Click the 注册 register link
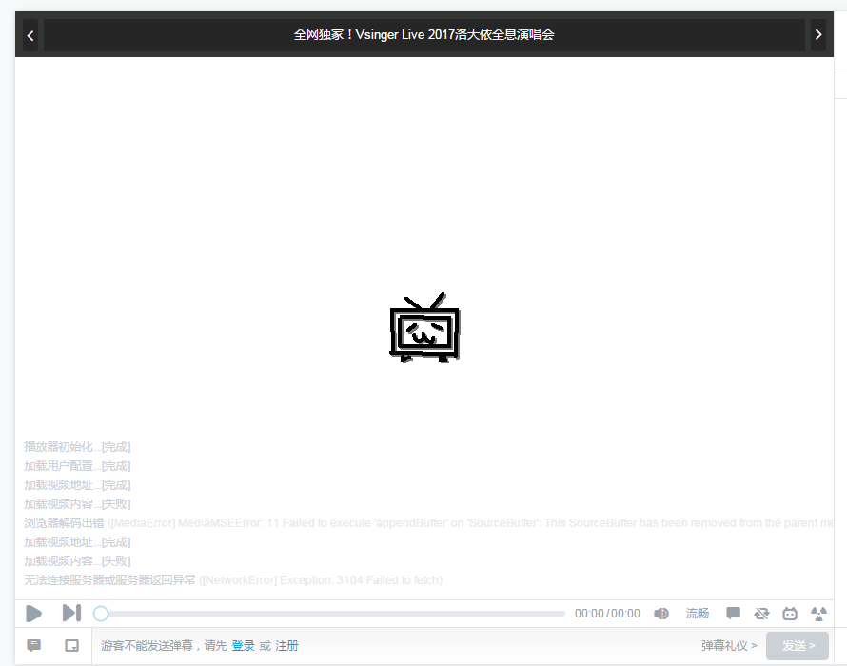This screenshot has width=847, height=666. click(286, 645)
